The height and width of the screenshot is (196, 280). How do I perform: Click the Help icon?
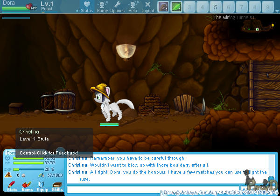click(133, 7)
